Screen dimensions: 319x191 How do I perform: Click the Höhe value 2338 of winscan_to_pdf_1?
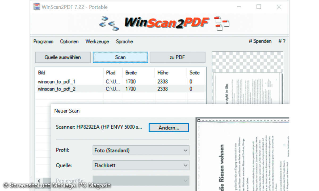[162, 82]
